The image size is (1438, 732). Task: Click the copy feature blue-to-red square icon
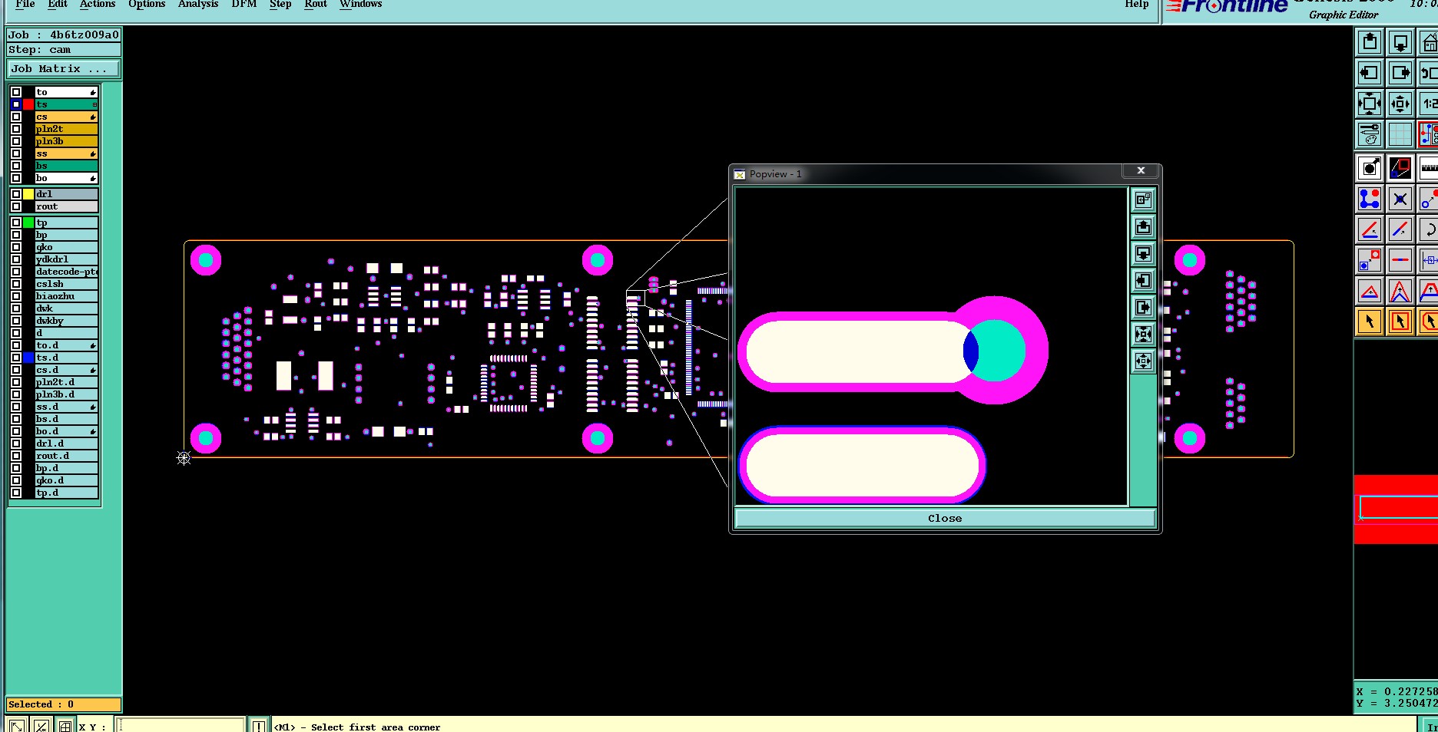click(x=1370, y=260)
